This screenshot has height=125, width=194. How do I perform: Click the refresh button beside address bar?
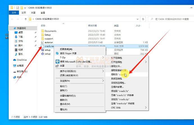[x=143, y=19]
